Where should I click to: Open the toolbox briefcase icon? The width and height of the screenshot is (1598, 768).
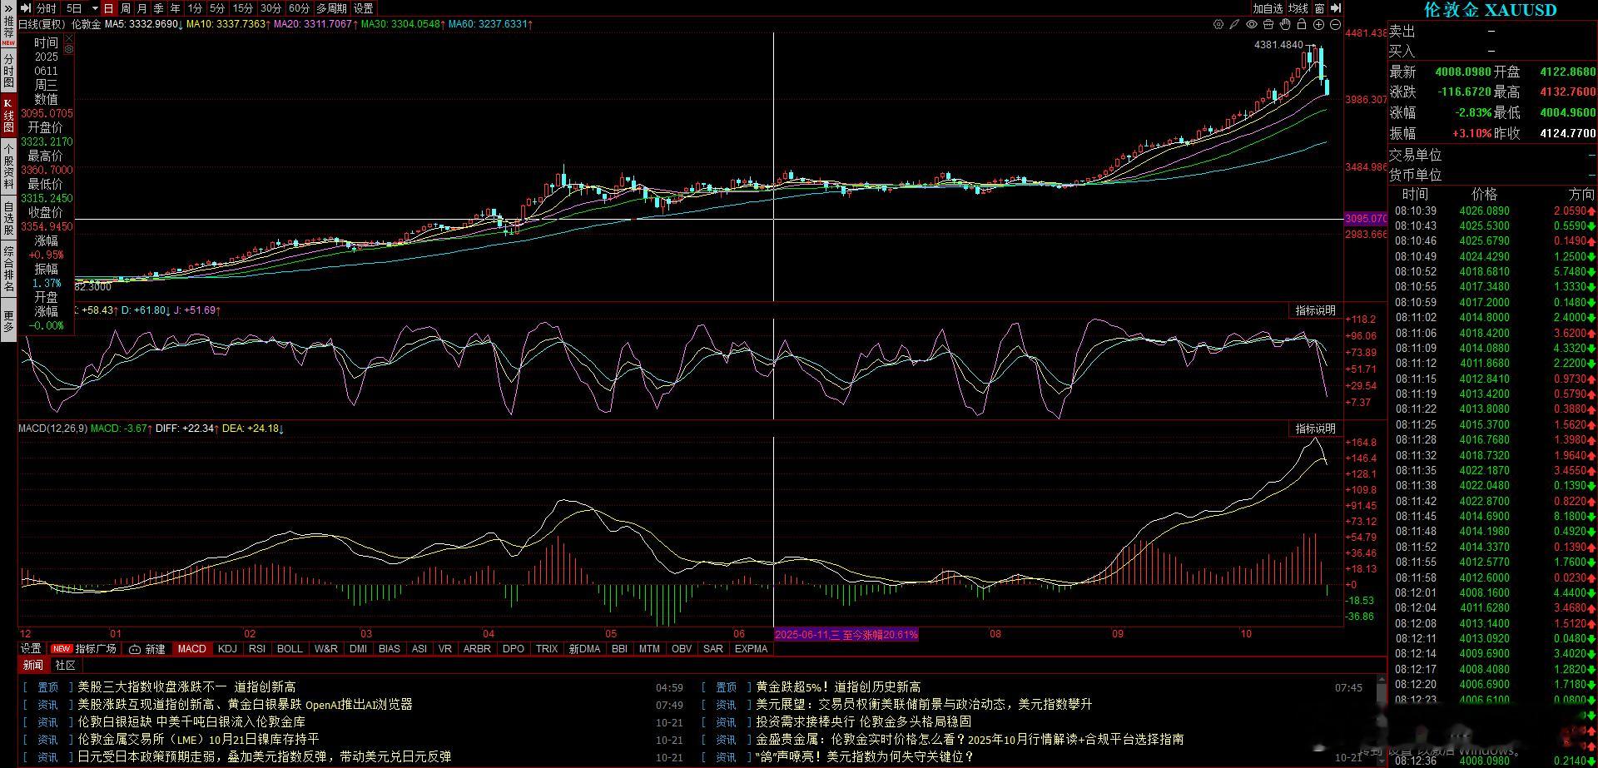[1268, 25]
